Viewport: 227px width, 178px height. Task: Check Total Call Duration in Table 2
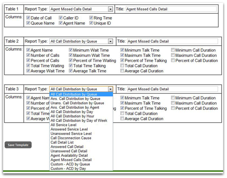[x=122, y=66]
